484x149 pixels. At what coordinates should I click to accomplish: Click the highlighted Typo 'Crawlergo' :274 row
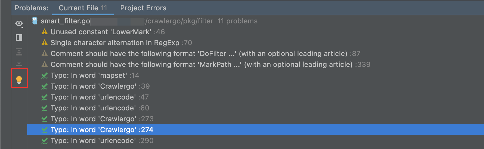255,129
